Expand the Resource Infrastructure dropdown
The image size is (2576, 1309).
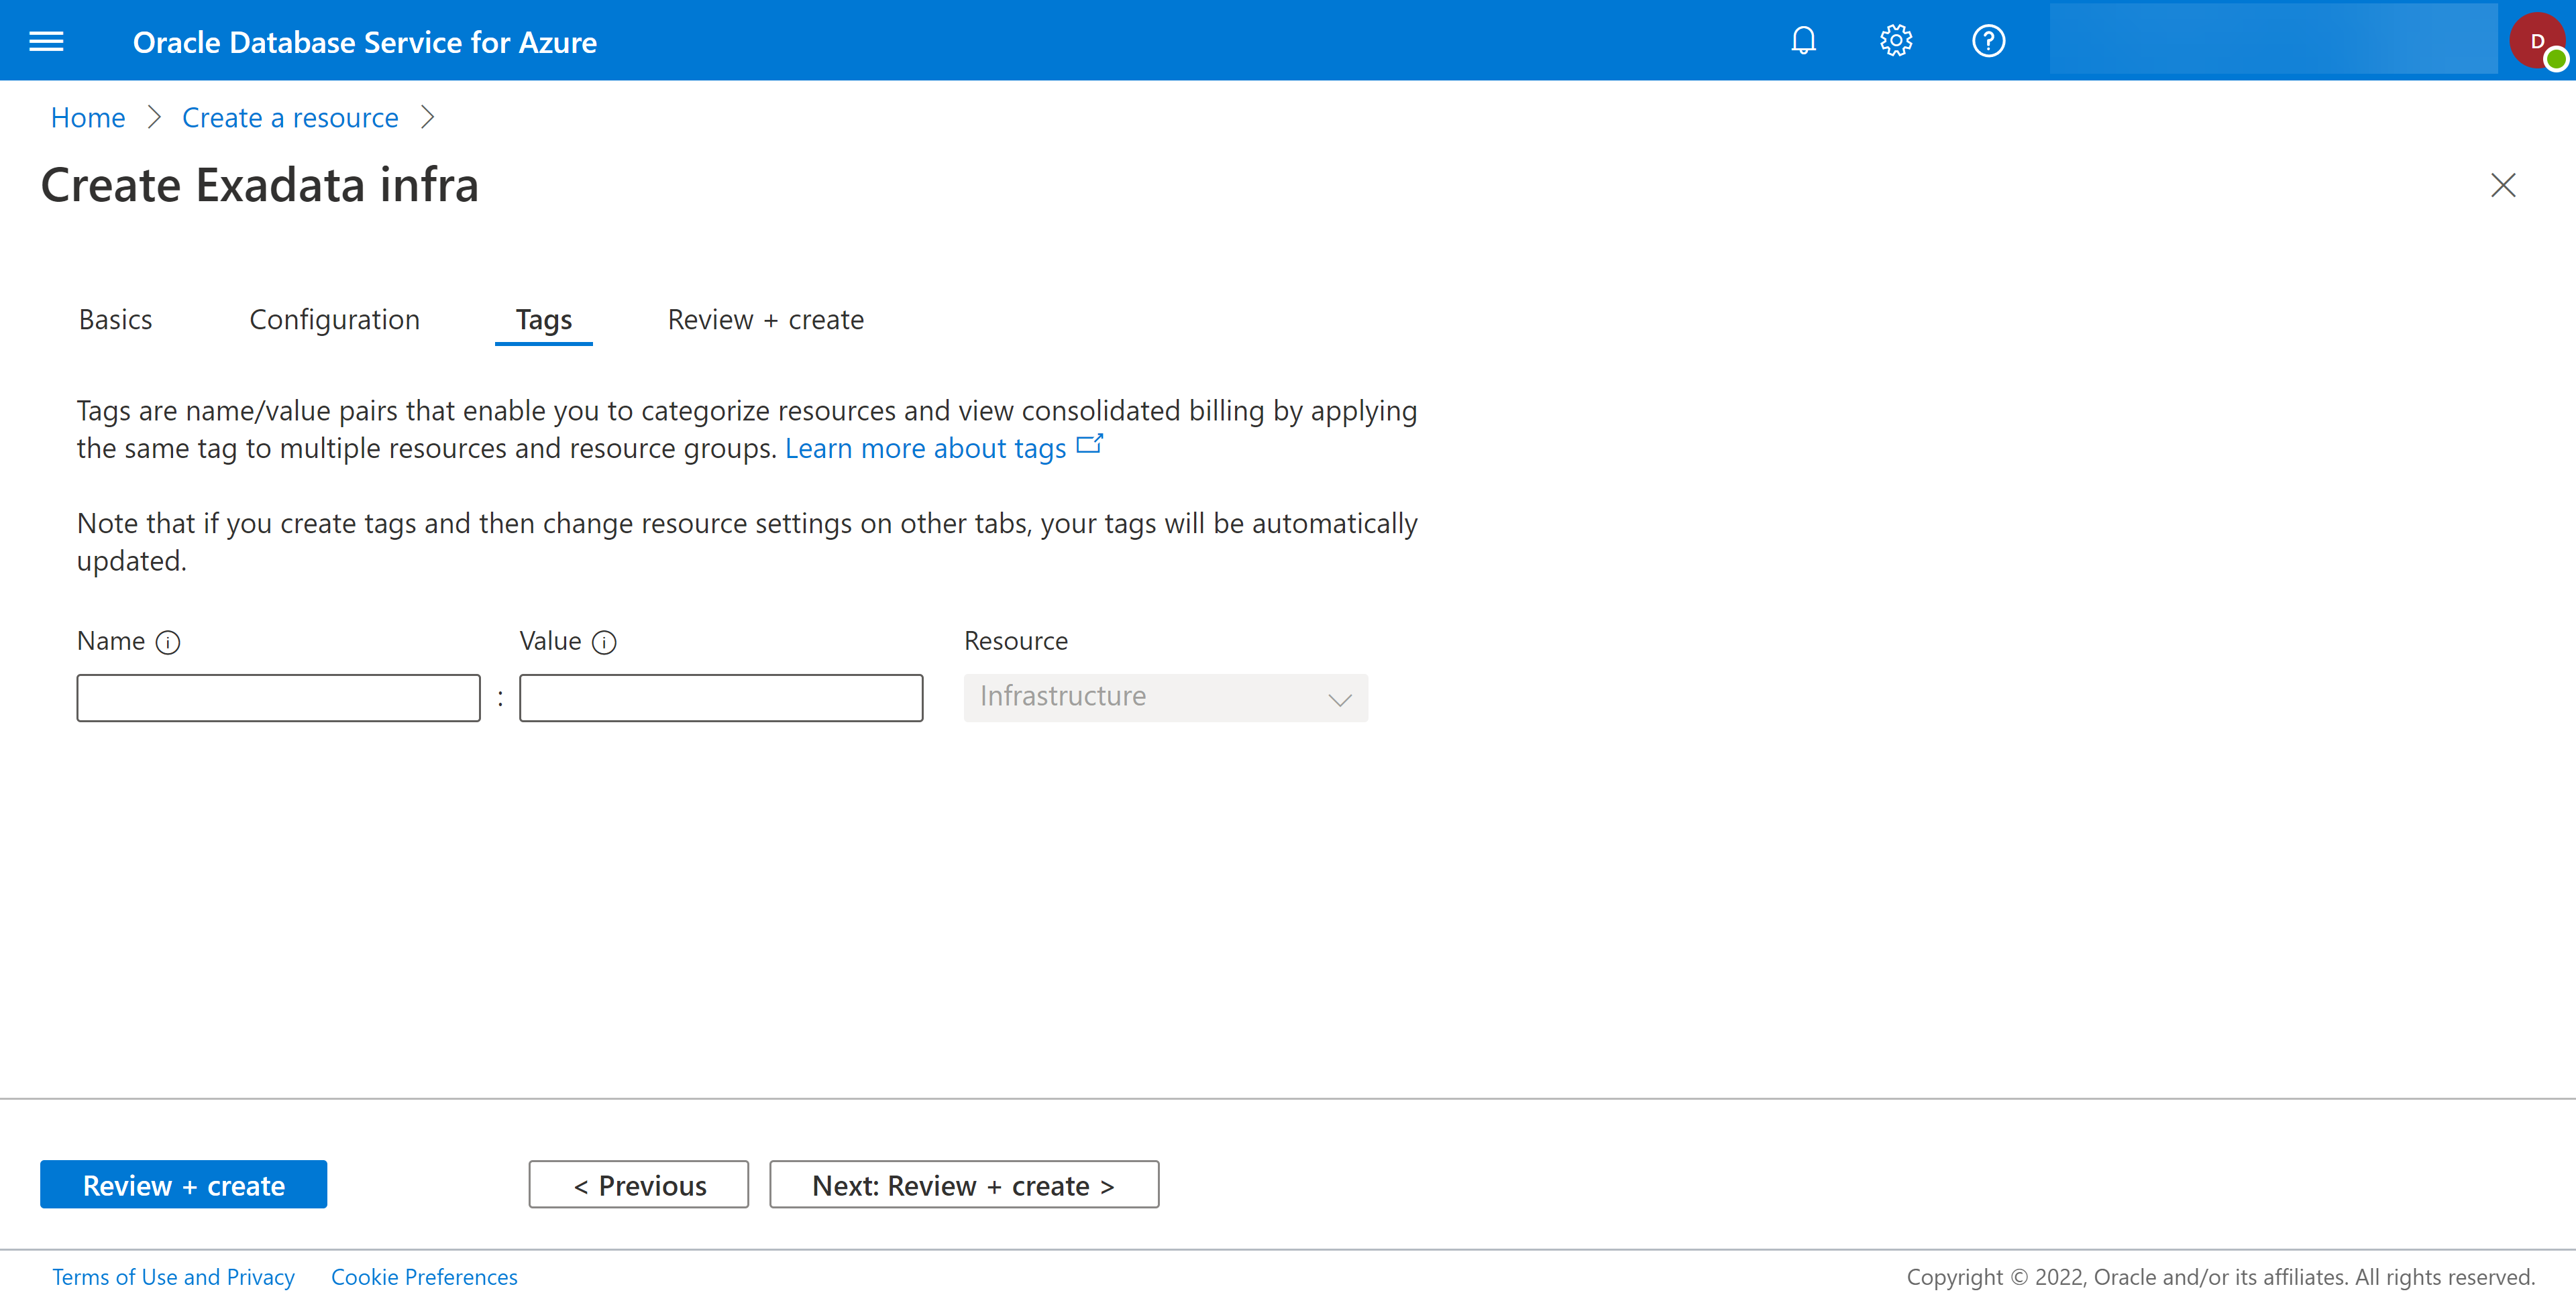[x=1165, y=697]
